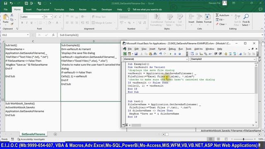
Task: Open the Example2 procedure dropdown in VBA
Action: [x=254, y=59]
